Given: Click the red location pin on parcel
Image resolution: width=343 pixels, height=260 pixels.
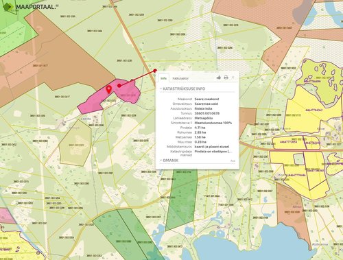Looking at the screenshot, I should click(x=109, y=89).
